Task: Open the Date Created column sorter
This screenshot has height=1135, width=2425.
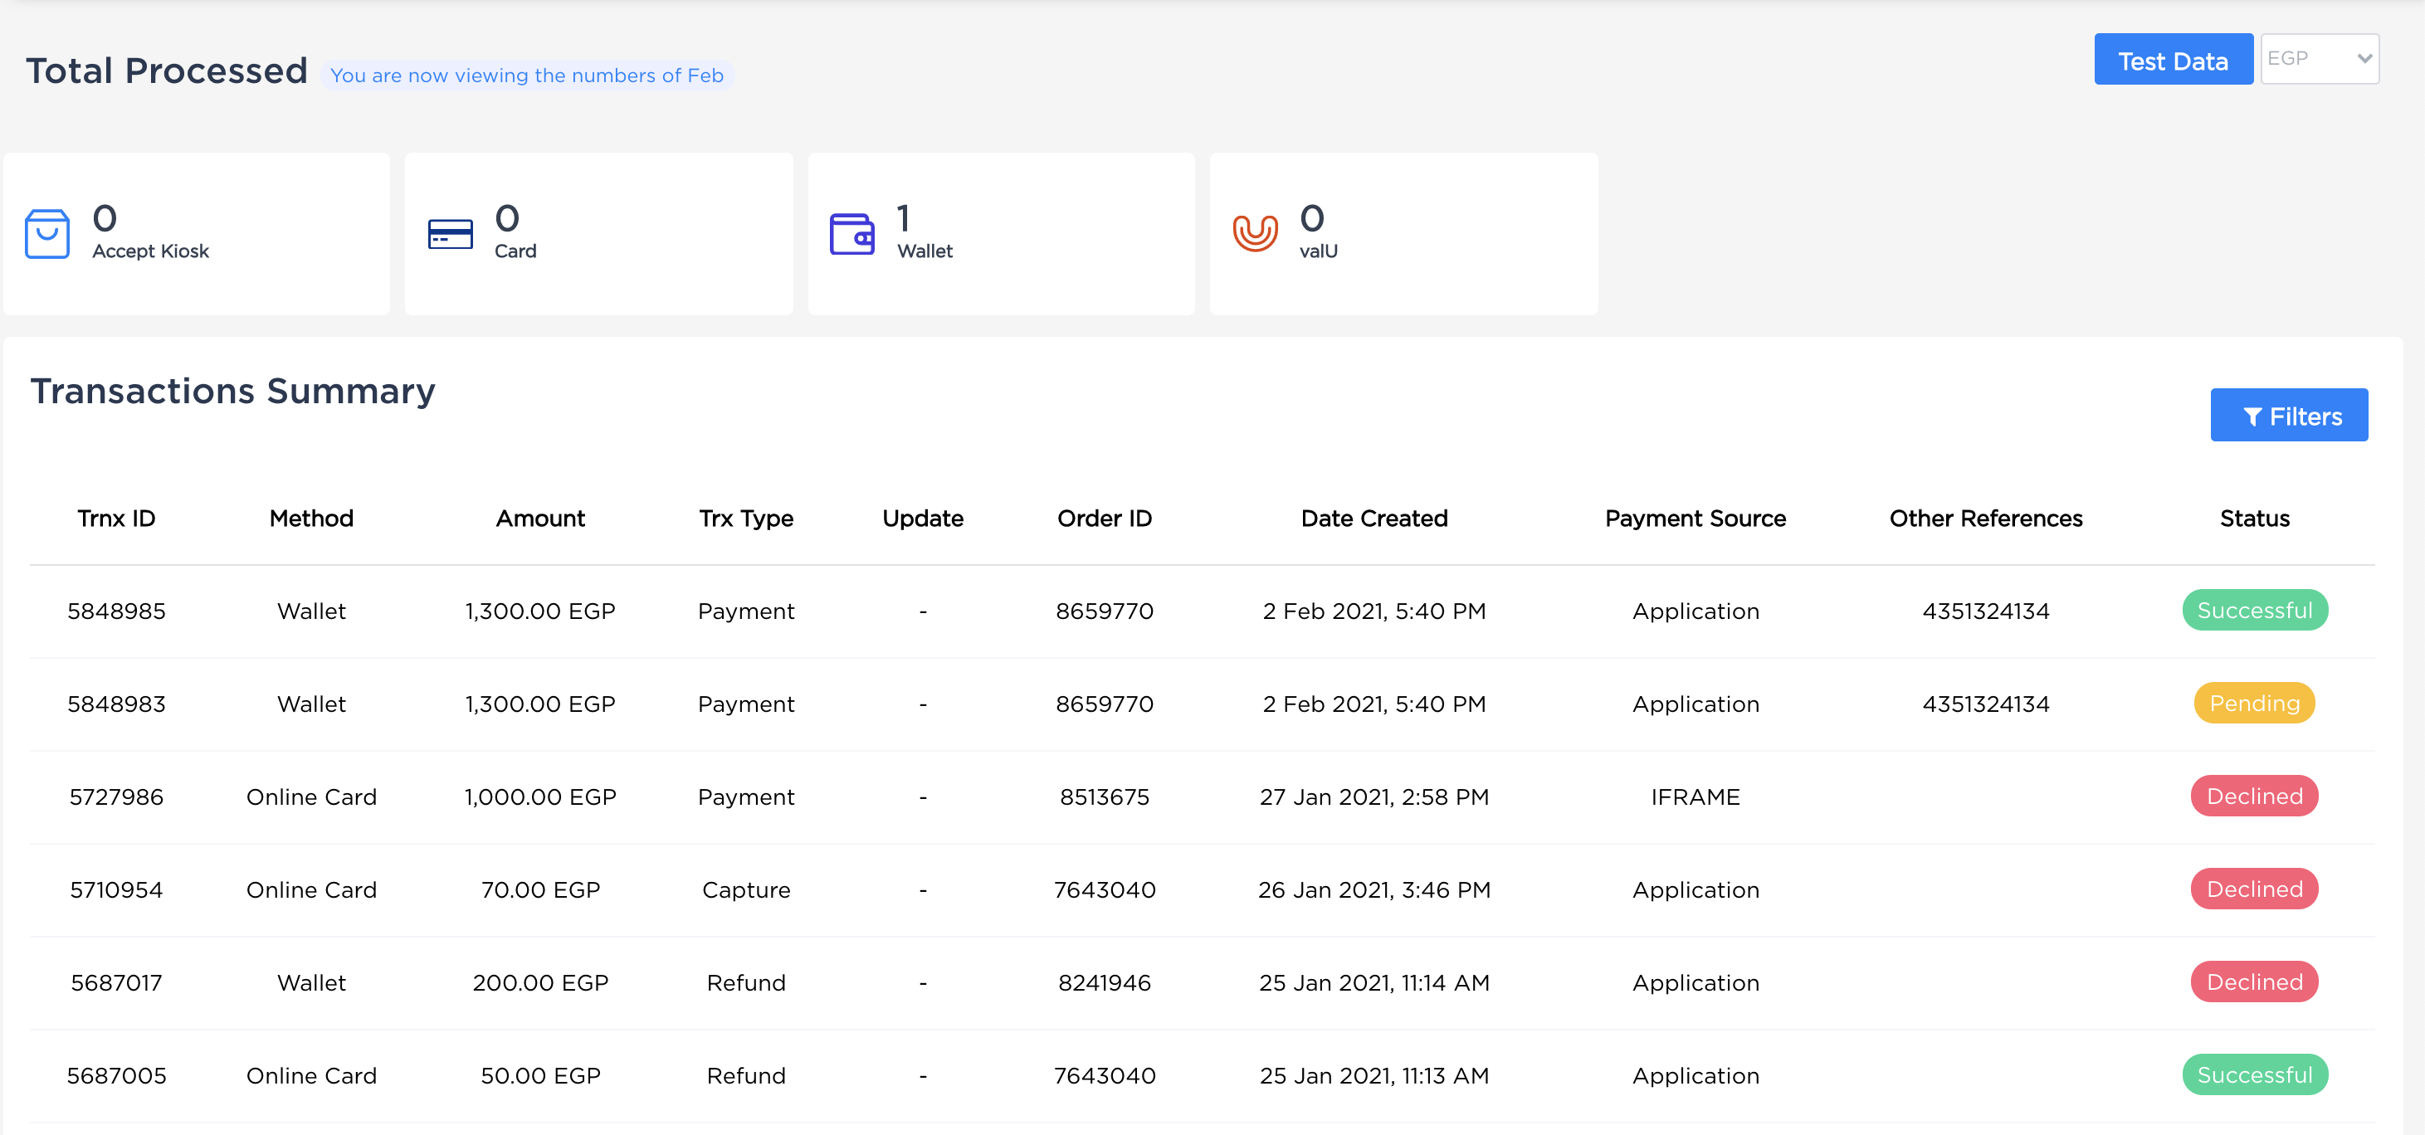Action: 1374,518
